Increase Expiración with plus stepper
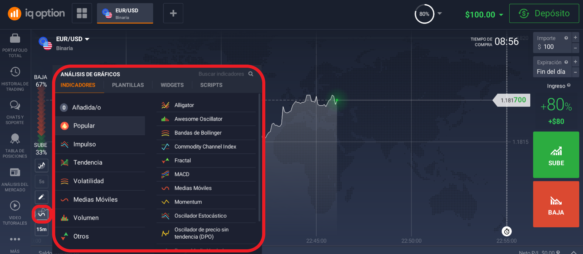 575,61
